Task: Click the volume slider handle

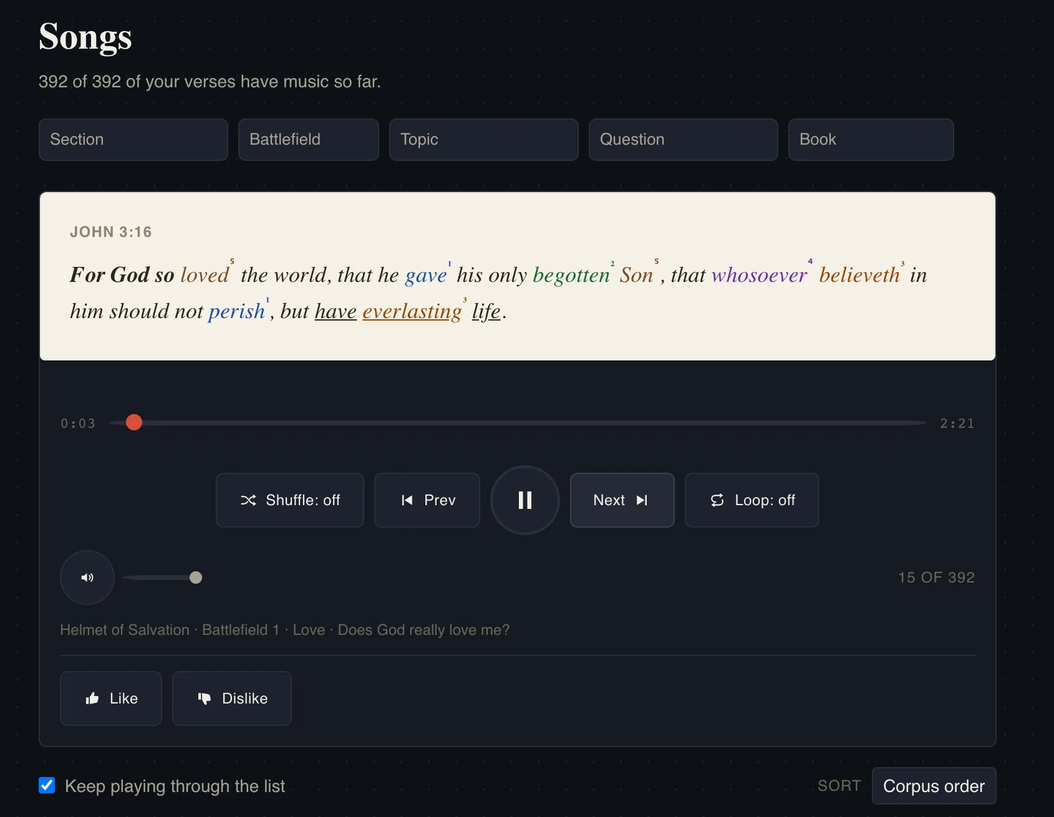Action: (196, 578)
